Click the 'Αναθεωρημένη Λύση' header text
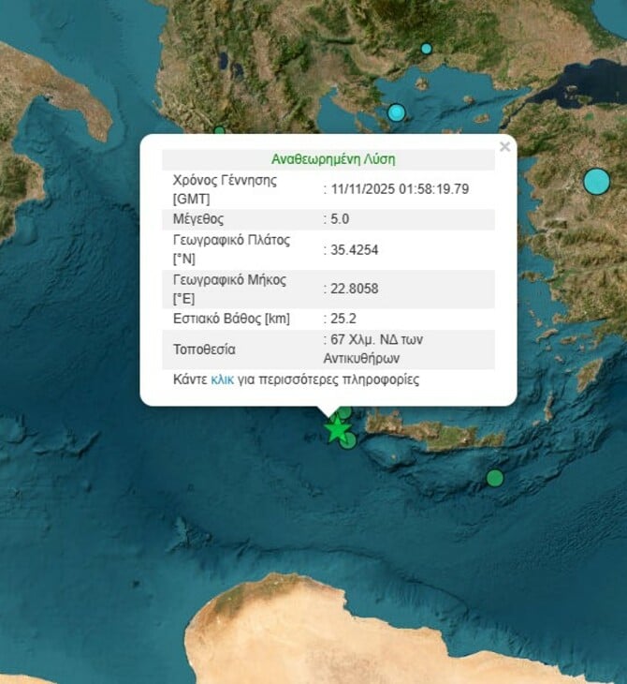Screen dimensions: 627x684 point(333,159)
